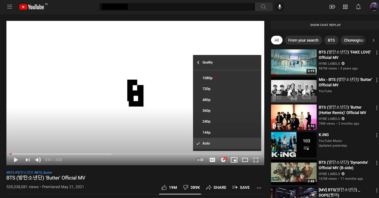This screenshot has width=379, height=198.
Task: Open the account avatar menu
Action: point(374,7)
